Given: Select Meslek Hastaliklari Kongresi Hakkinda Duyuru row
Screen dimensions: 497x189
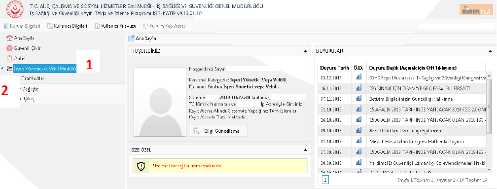Looking at the screenshot, I should coord(401,141).
